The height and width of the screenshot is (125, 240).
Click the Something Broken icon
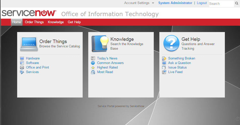[164, 58]
